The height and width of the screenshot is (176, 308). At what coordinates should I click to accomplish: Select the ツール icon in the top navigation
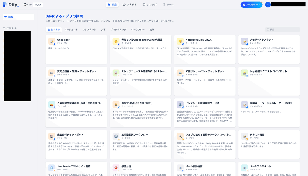[x=163, y=4]
